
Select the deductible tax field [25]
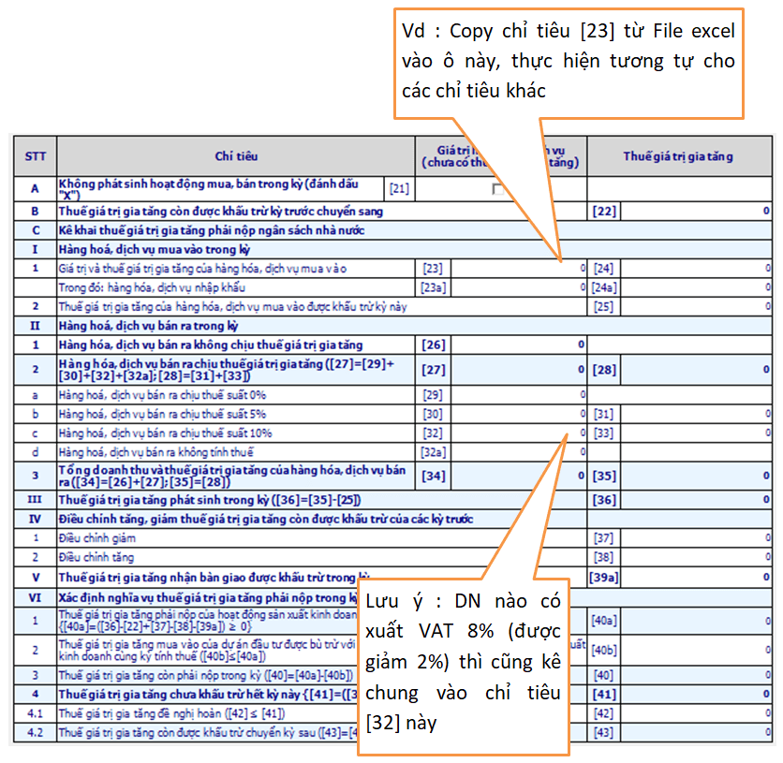pos(696,306)
